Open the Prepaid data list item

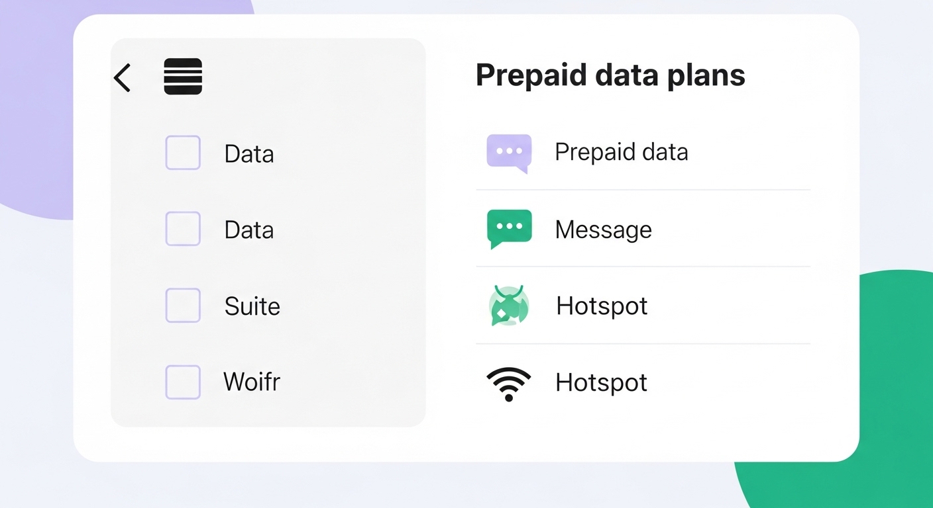coord(643,152)
